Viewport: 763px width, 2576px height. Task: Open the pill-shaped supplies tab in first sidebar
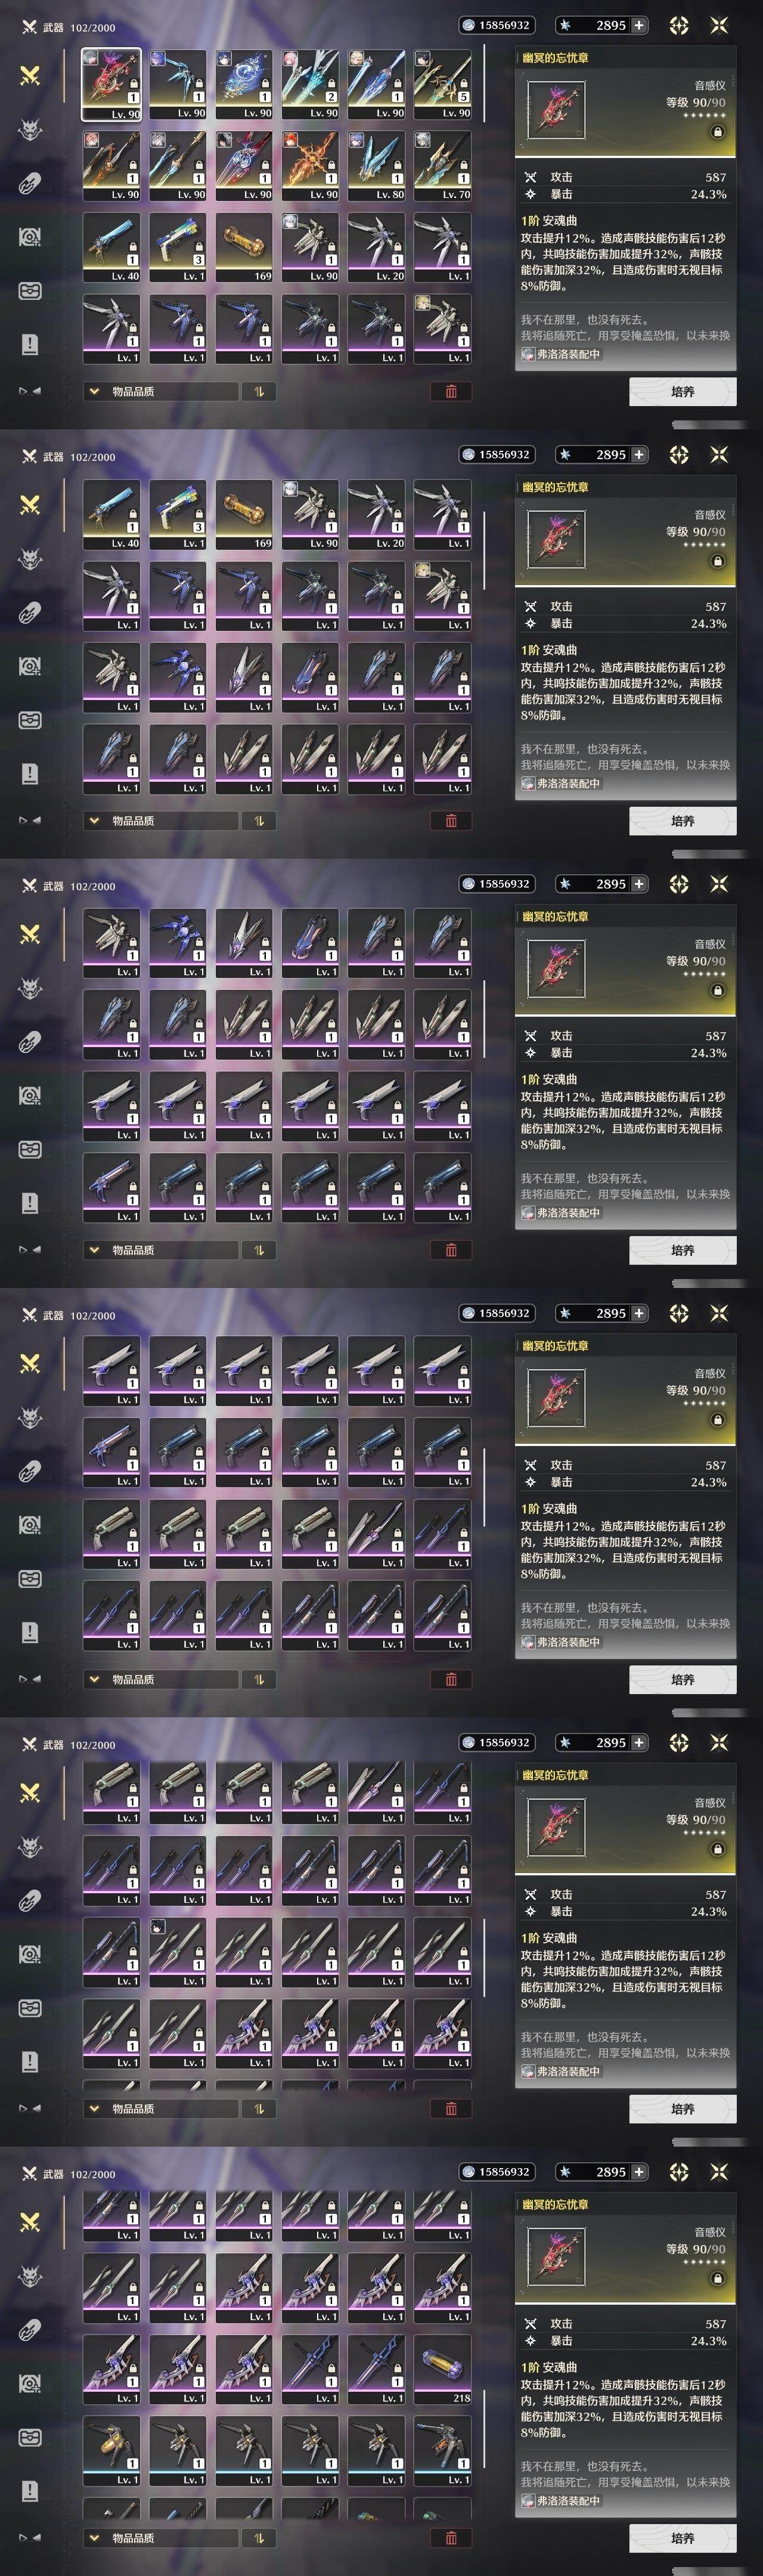click(x=30, y=183)
